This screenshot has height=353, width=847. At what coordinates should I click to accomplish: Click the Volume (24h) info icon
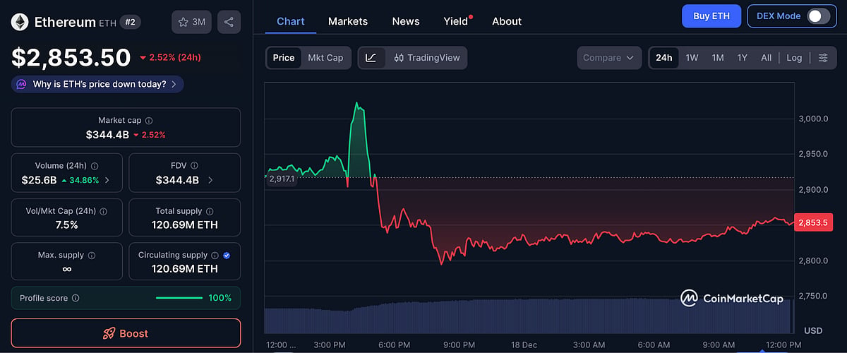(95, 166)
